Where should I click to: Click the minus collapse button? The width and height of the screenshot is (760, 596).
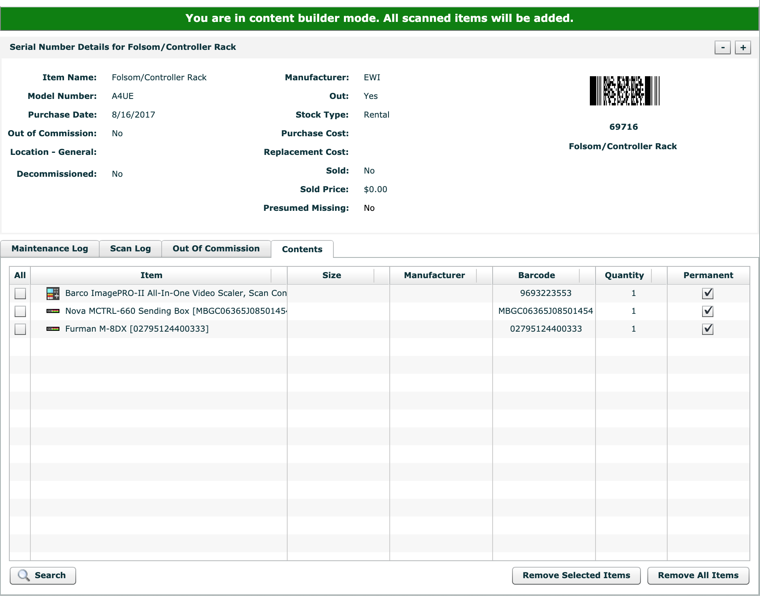[x=722, y=47]
